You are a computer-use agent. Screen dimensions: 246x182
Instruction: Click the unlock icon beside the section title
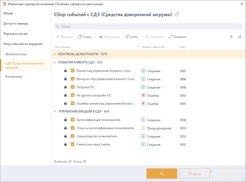tap(177, 14)
